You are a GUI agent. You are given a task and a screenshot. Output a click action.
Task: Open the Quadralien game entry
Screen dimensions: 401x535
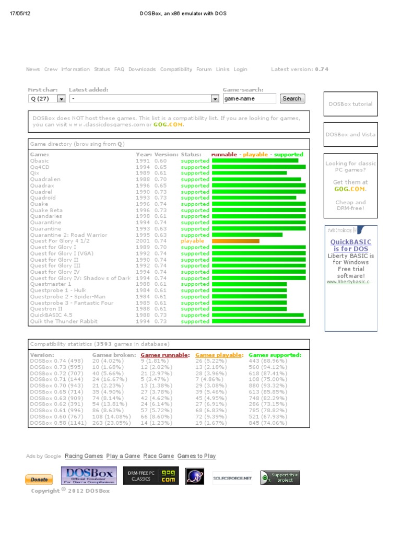[45, 179]
